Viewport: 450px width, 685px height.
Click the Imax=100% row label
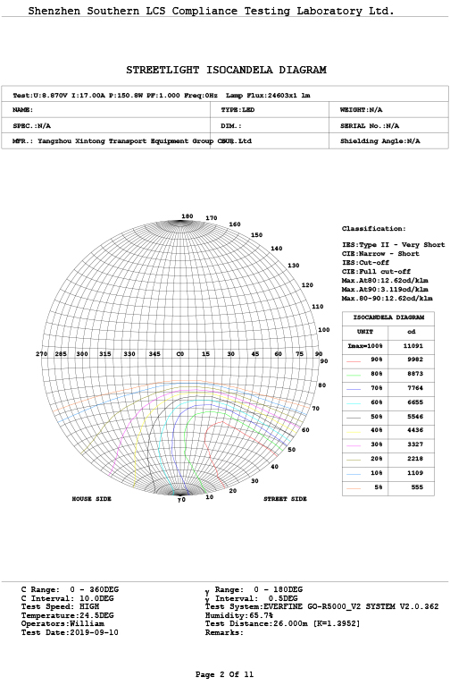pyautogui.click(x=365, y=346)
